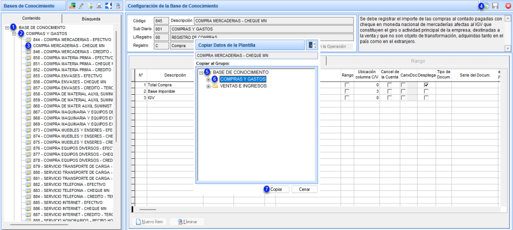The height and width of the screenshot is (230, 513).
Task: Click the trash delete icon in toolbar
Action: pos(117,6)
